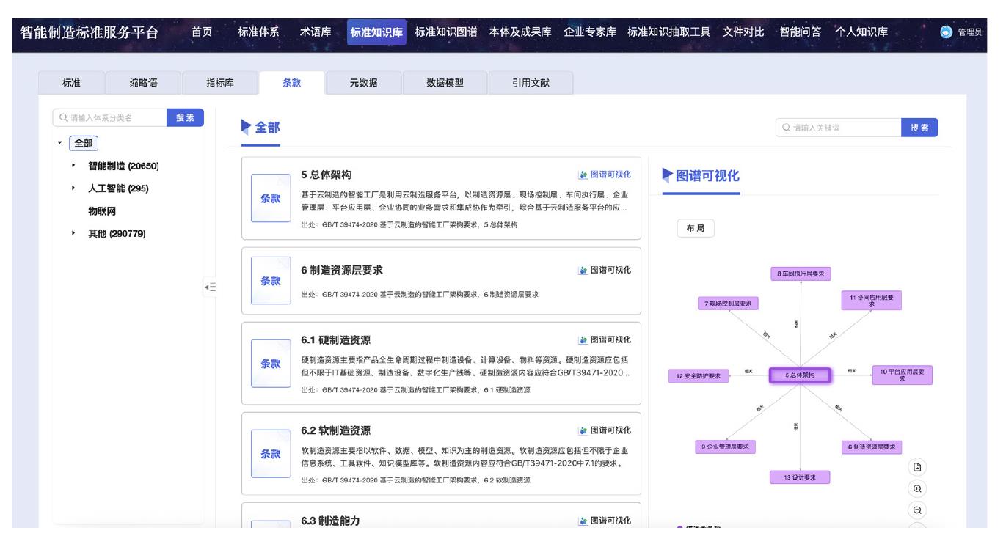This screenshot has height=547, width=1006.
Task: Open 图谱可视化 for 6 制造资源层要求
Action: click(605, 270)
